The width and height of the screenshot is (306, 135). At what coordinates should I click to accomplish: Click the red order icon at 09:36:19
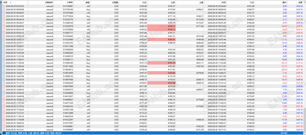[4, 20]
